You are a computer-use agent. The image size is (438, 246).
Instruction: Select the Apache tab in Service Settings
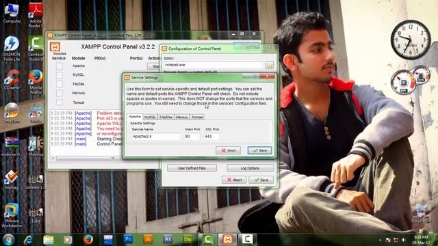tap(135, 117)
